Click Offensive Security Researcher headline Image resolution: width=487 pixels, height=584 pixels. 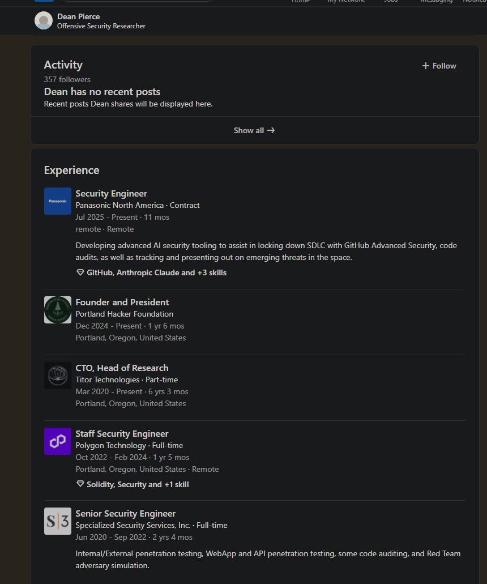101,26
